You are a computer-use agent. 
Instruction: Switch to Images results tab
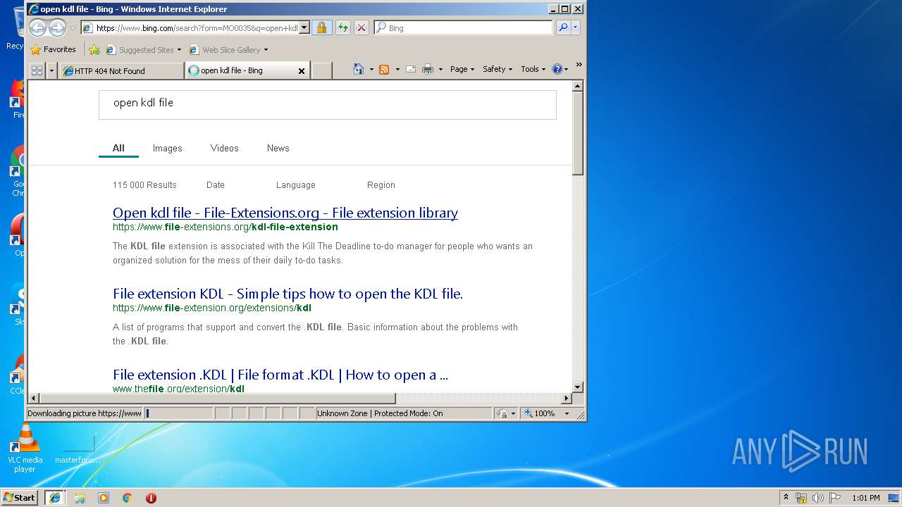(168, 148)
